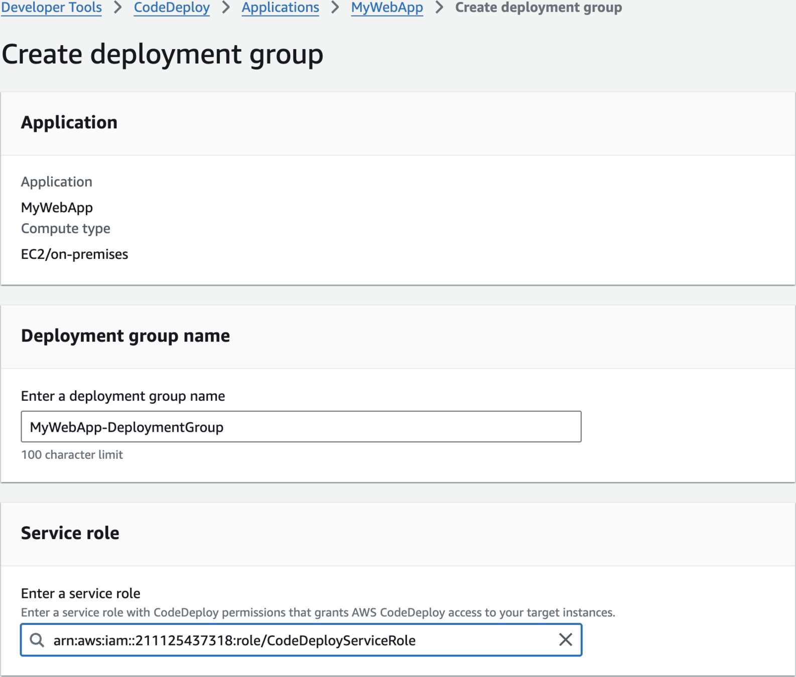Click the 'Service role' section heading
The image size is (796, 677).
[70, 533]
